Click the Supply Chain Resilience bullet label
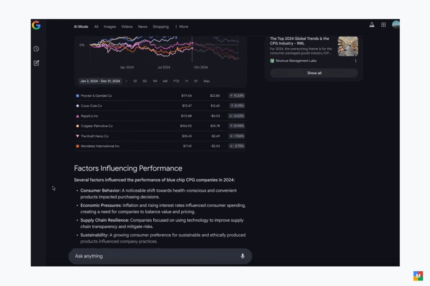Viewport: 430px width, 286px height. 105,220
